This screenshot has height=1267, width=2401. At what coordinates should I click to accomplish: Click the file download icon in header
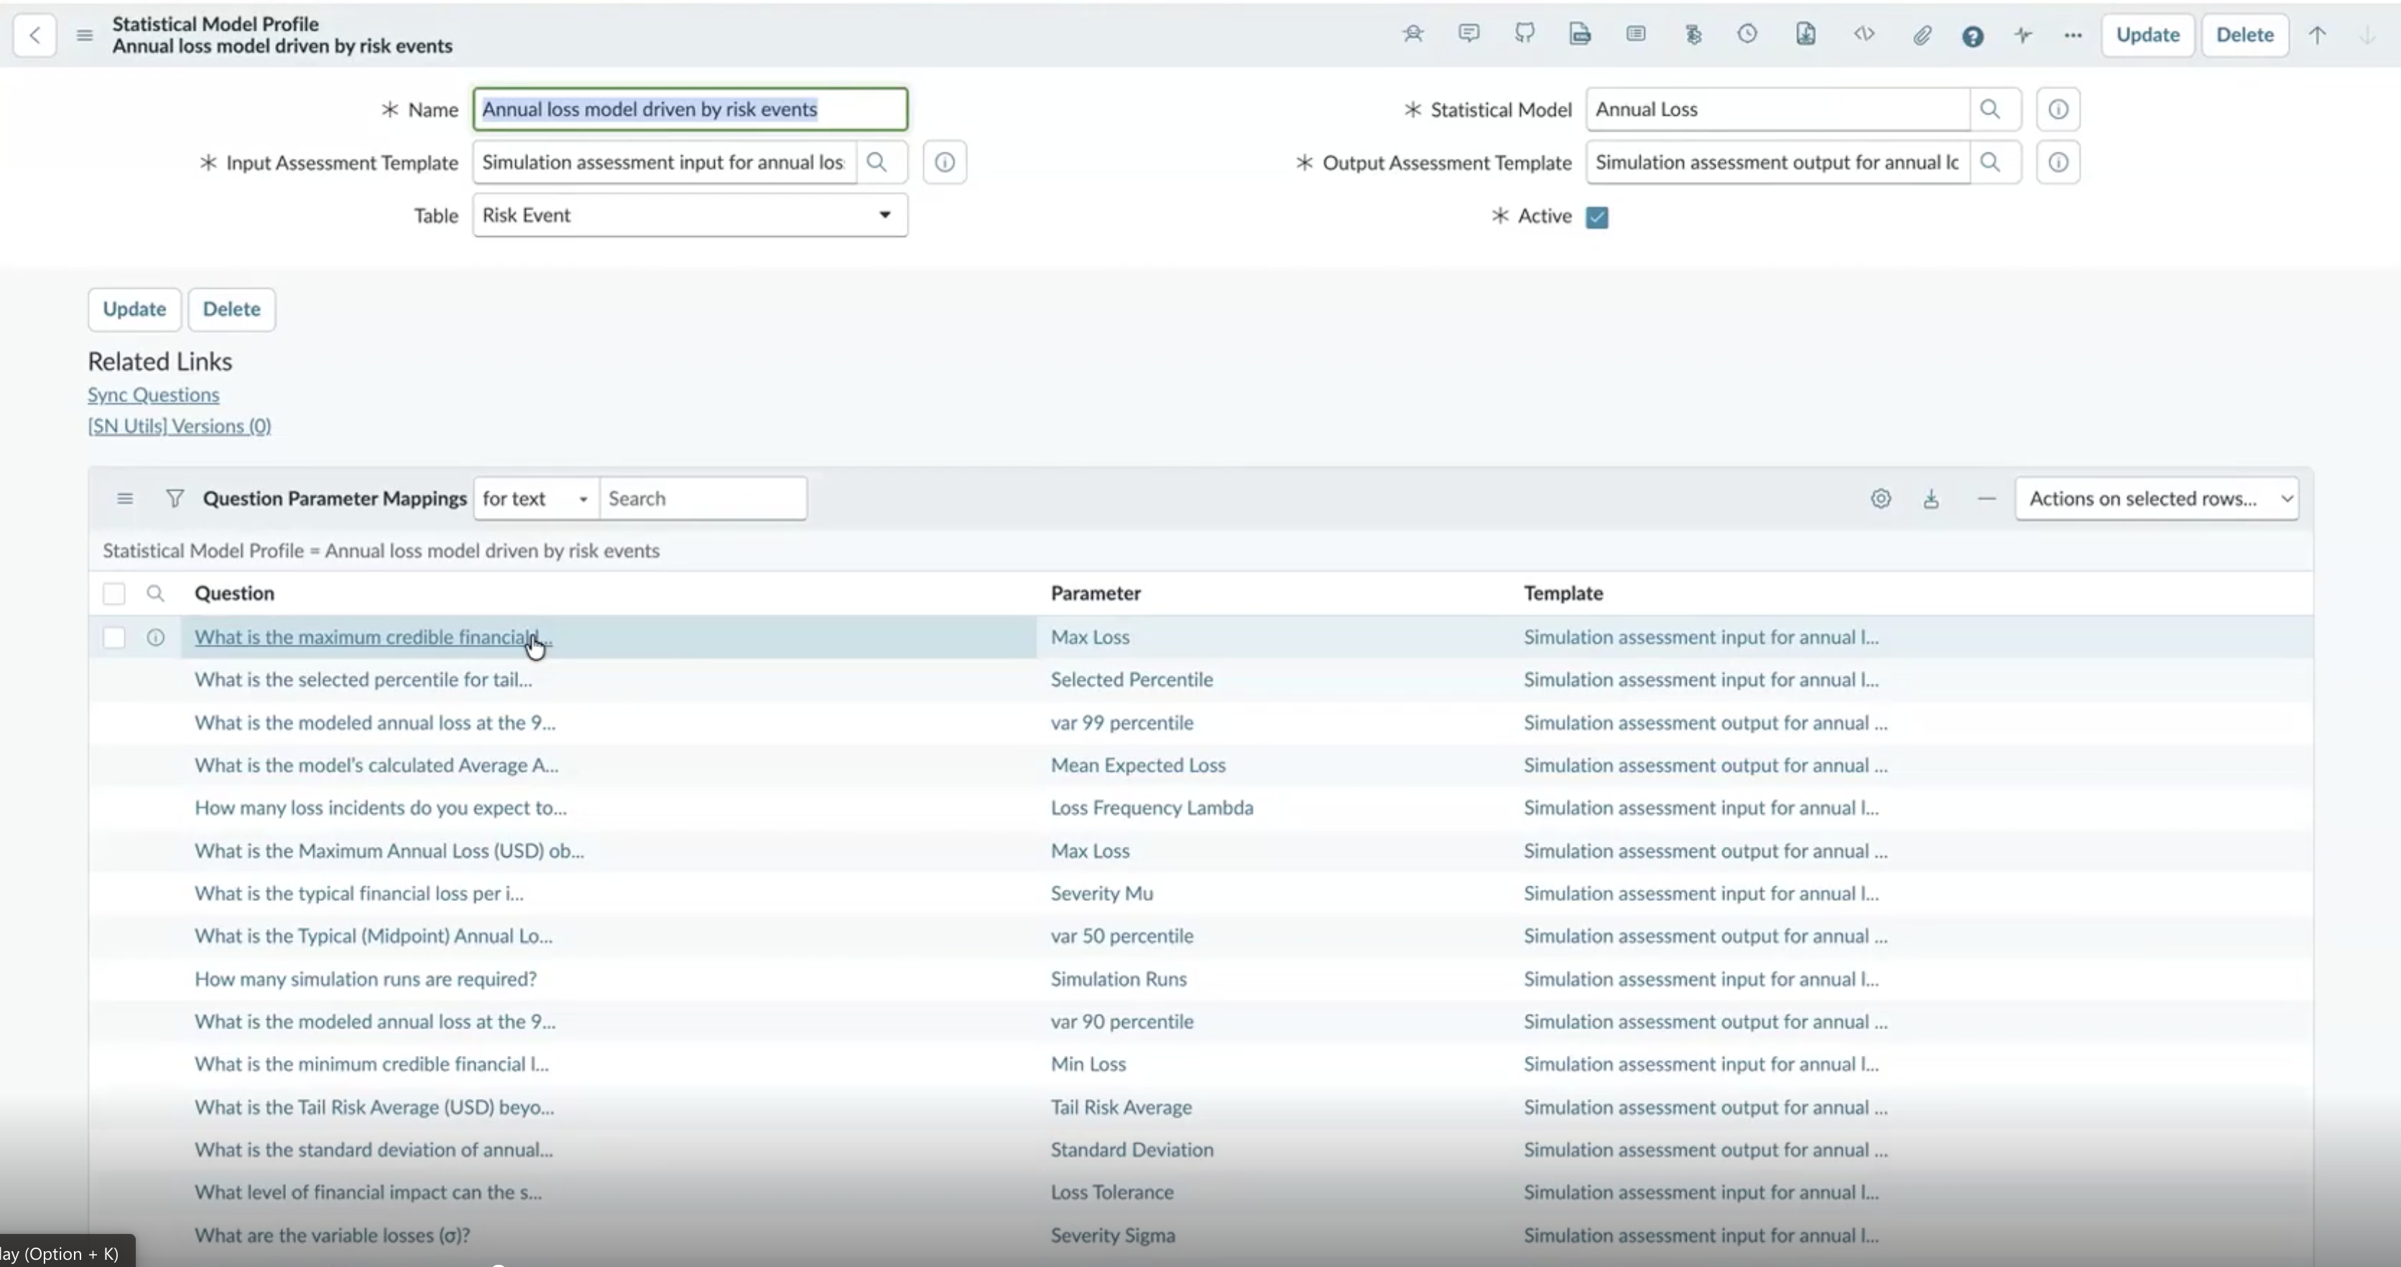(x=1805, y=34)
